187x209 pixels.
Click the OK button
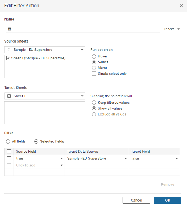click(167, 200)
